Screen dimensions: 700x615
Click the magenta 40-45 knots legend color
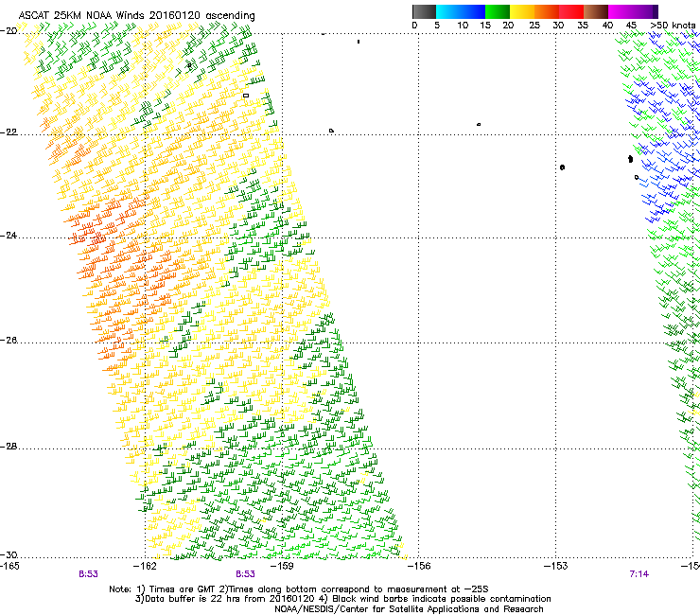coord(621,11)
